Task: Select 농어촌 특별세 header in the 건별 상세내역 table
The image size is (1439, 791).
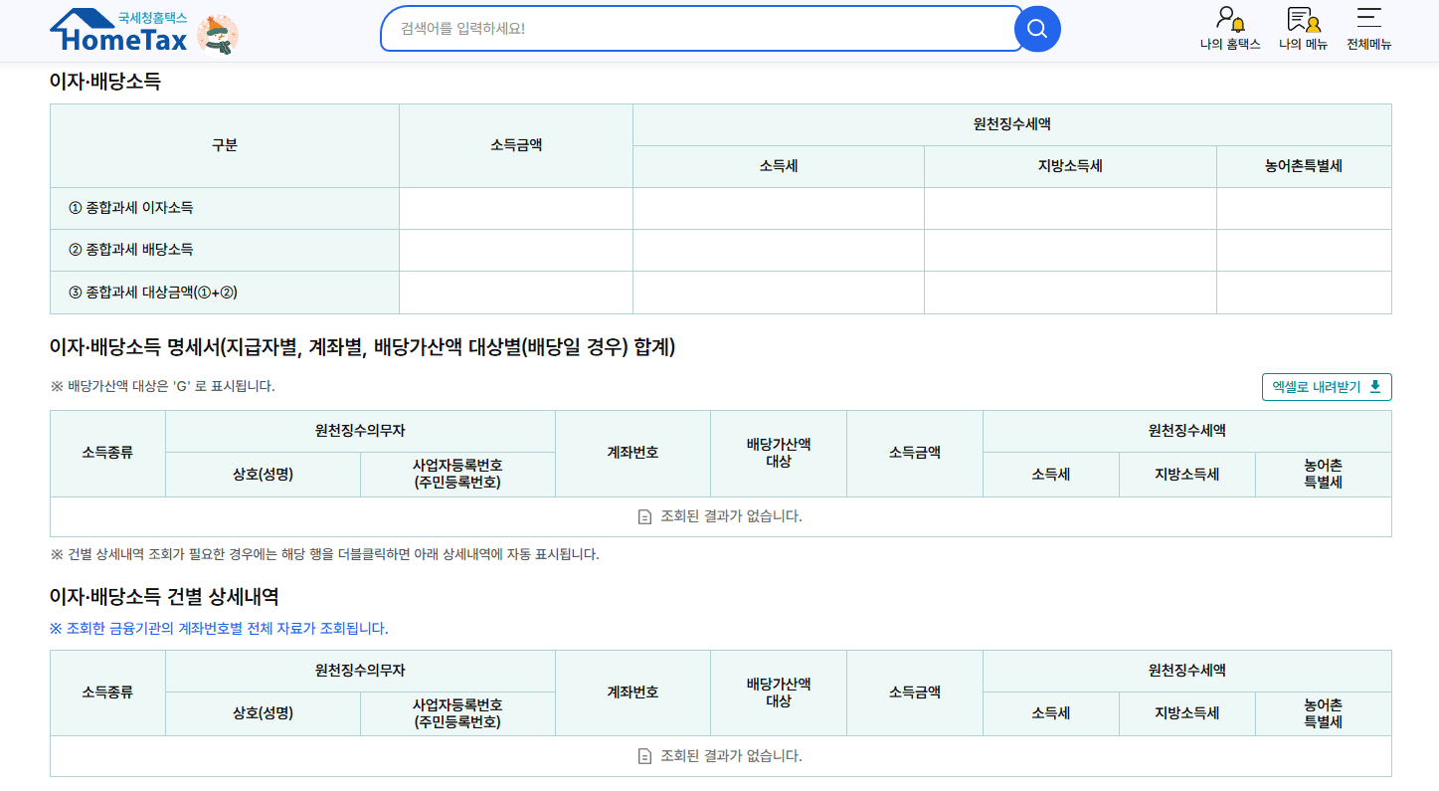Action: pyautogui.click(x=1324, y=714)
